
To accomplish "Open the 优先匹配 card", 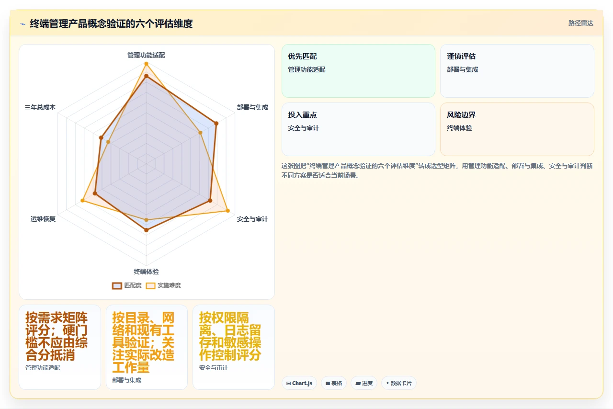I will pyautogui.click(x=358, y=71).
